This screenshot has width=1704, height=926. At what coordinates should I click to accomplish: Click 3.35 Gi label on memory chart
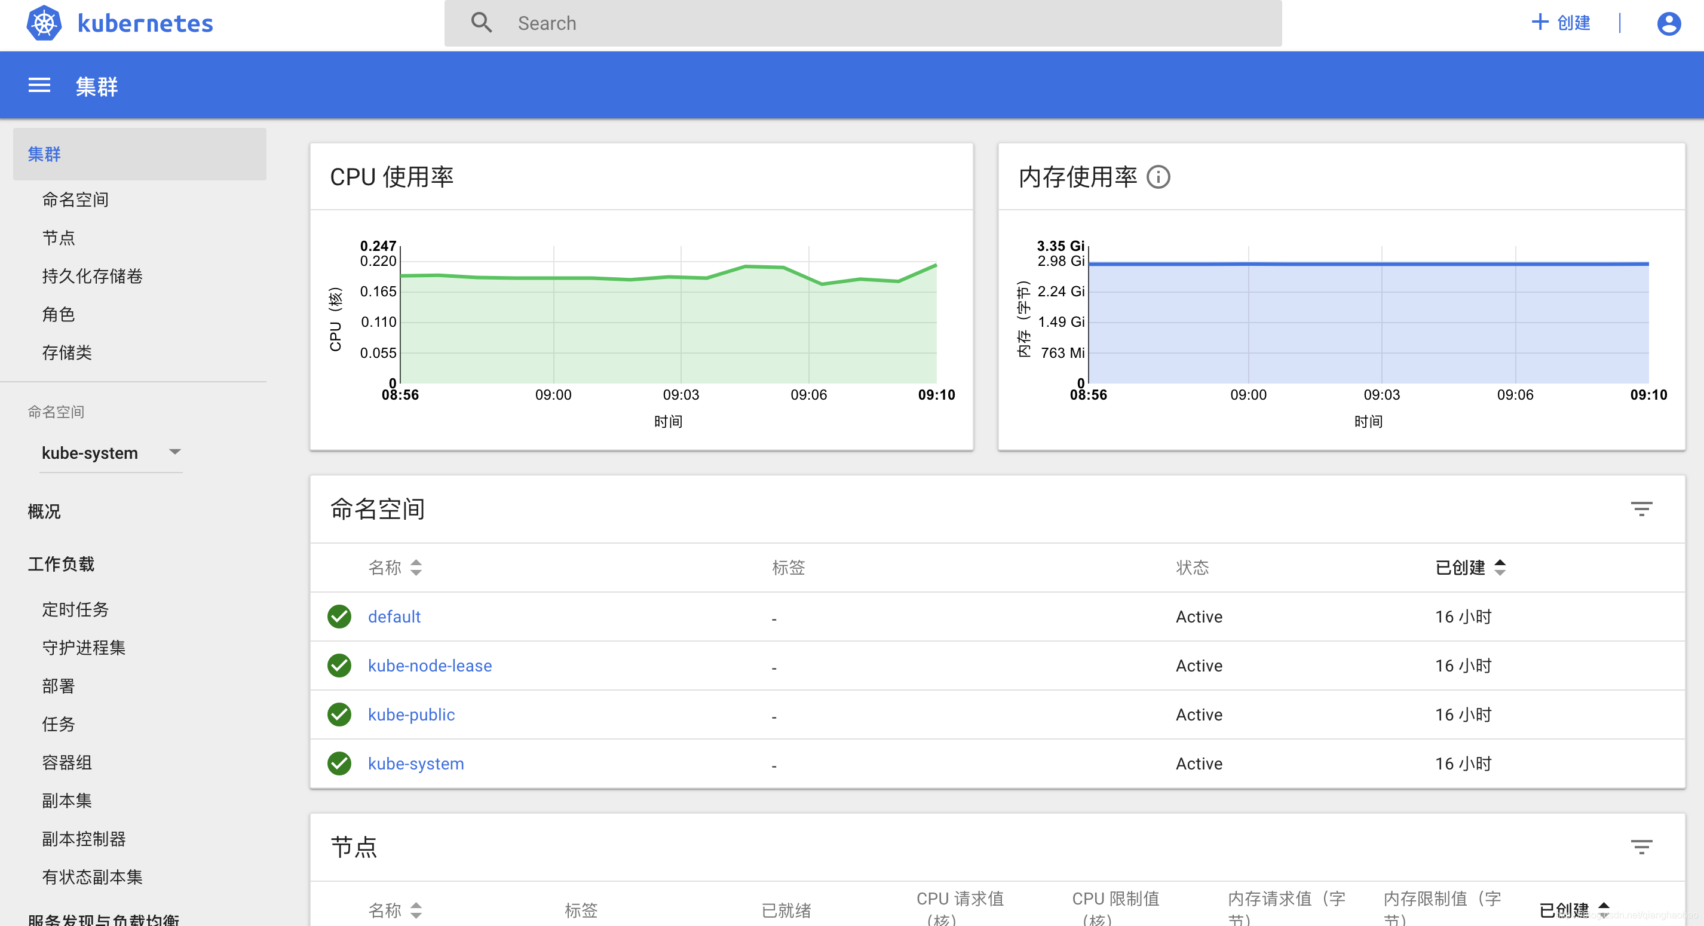(1061, 246)
